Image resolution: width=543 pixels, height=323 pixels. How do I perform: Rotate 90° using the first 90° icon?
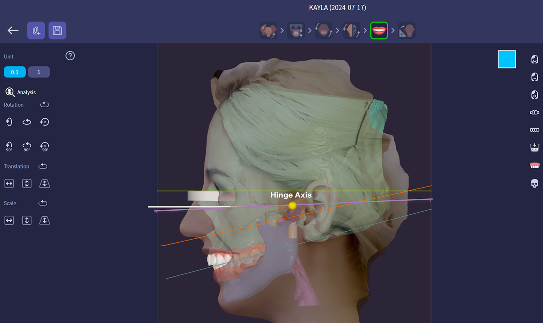[9, 146]
